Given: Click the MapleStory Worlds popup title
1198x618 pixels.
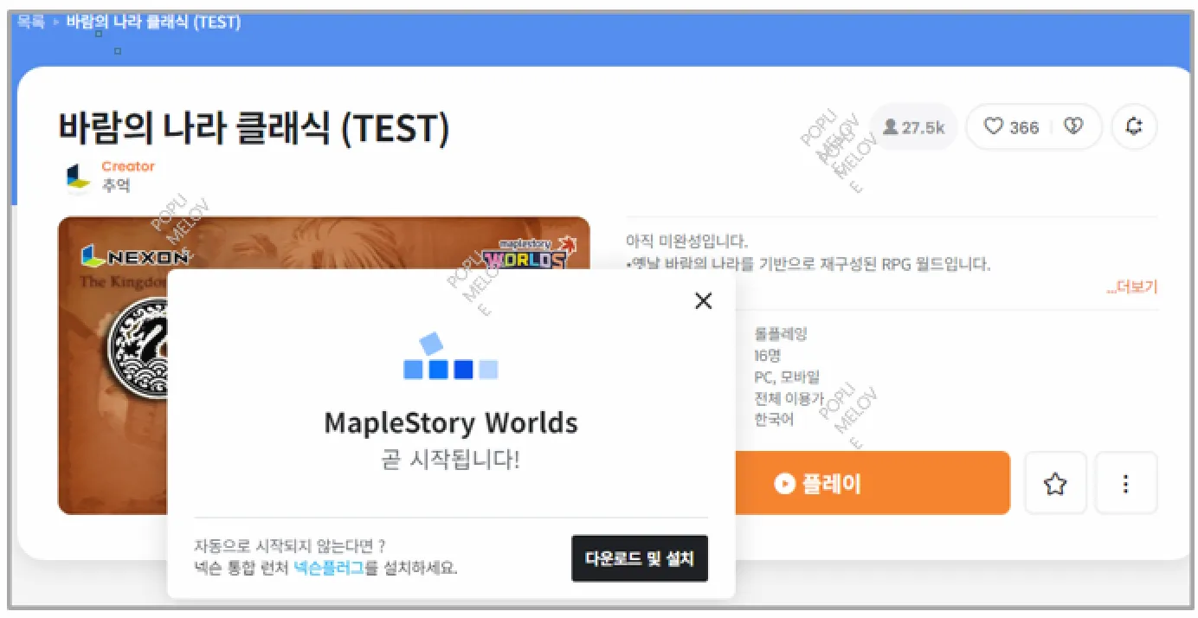Looking at the screenshot, I should 451,423.
